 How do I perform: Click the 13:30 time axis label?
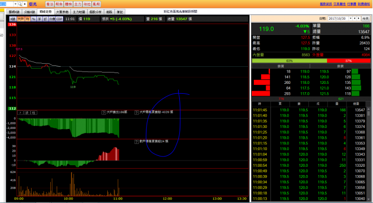[242, 199]
